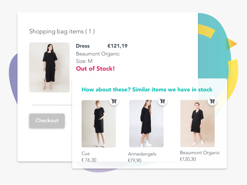
Task: Select the cart icon on the middle suggestion
Action: 163,101
